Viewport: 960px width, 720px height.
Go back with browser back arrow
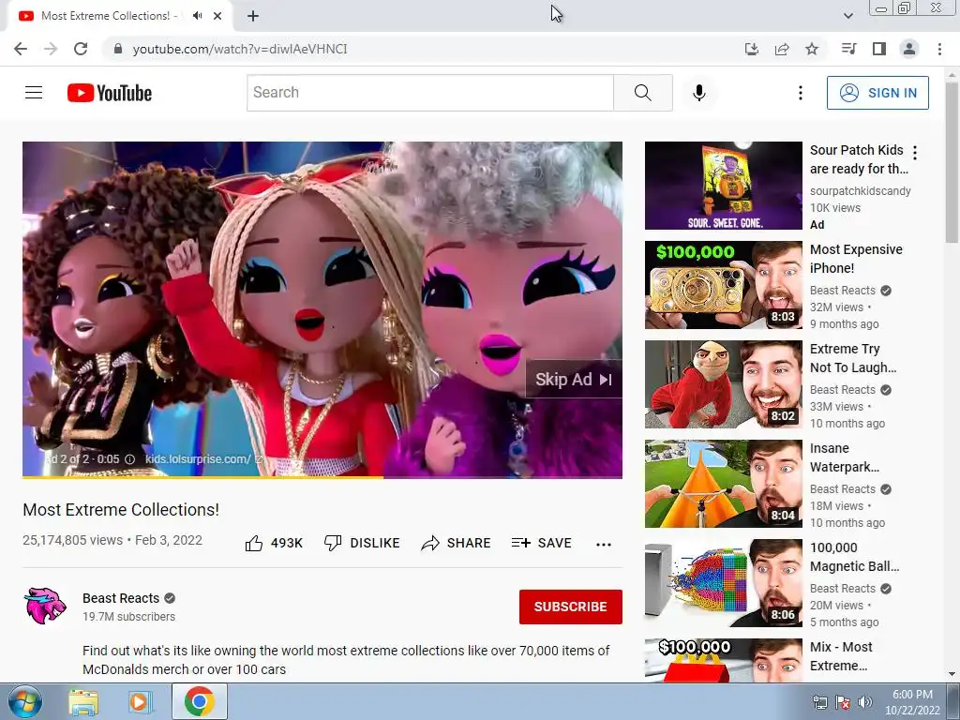[x=21, y=49]
